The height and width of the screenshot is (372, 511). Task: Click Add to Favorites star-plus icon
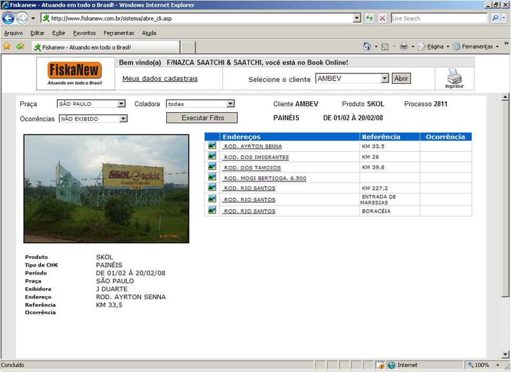(x=20, y=47)
